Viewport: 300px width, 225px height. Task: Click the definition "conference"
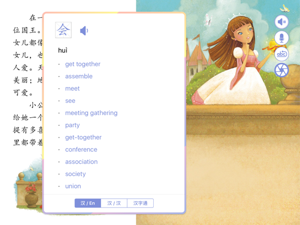pyautogui.click(x=81, y=149)
